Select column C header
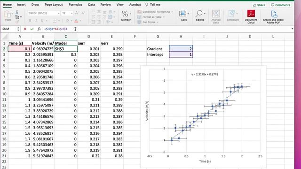This screenshot has height=169, width=301. pos(66,37)
